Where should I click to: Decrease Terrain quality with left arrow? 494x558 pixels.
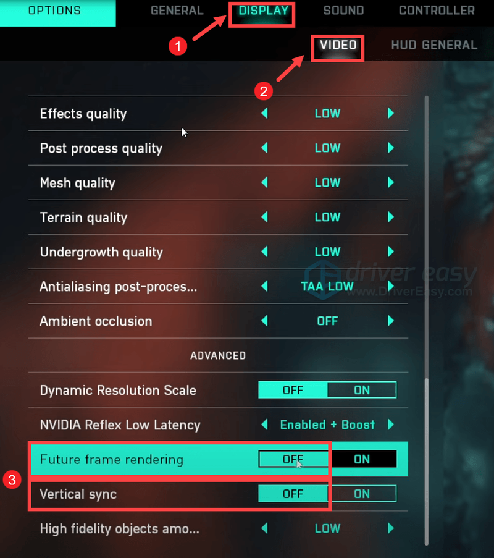click(x=264, y=217)
